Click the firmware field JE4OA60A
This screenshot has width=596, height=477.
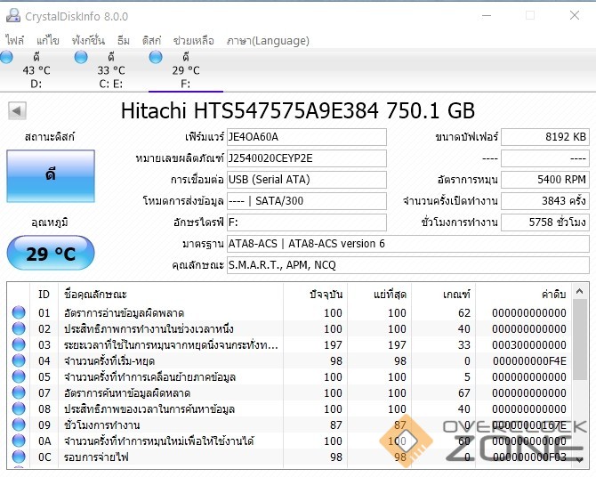307,137
